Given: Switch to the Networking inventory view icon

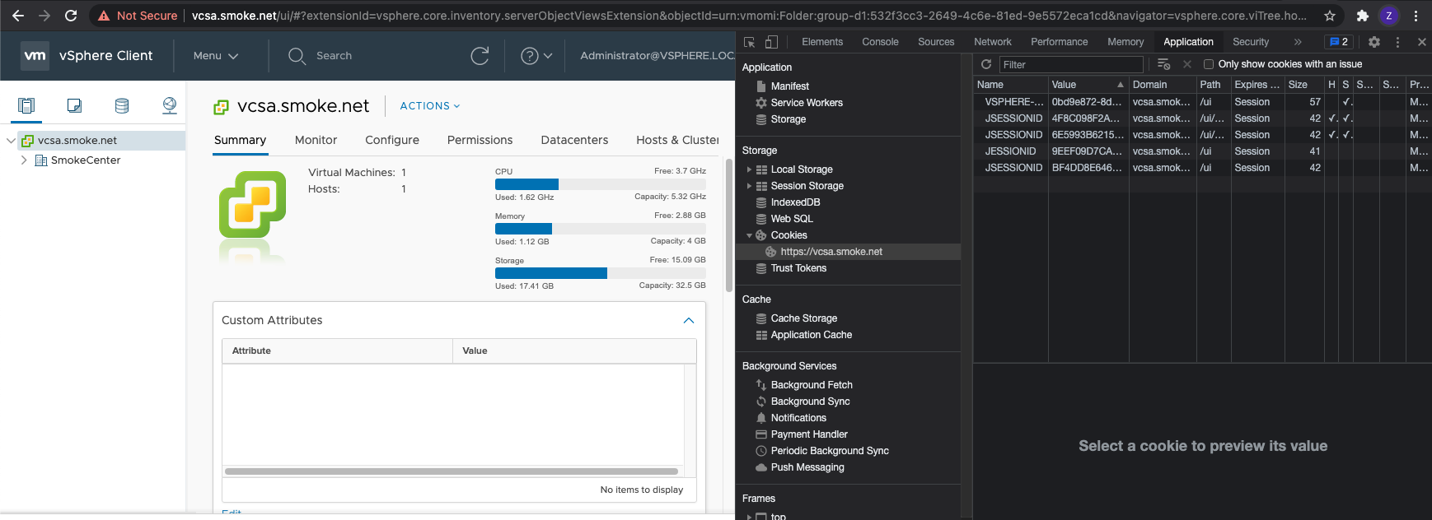Looking at the screenshot, I should click(170, 105).
